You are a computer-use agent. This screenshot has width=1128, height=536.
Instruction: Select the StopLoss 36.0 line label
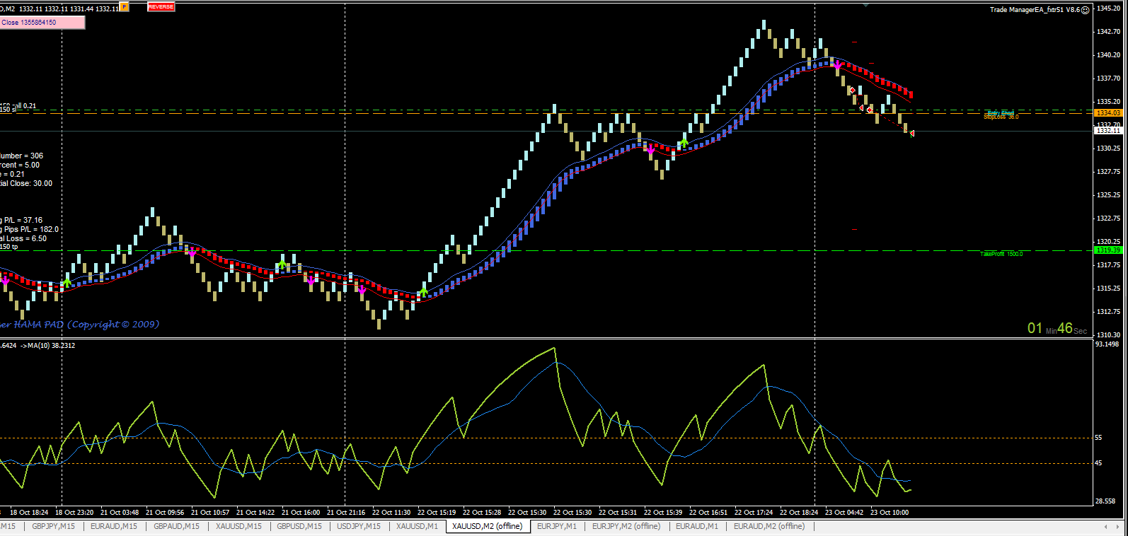(1001, 117)
